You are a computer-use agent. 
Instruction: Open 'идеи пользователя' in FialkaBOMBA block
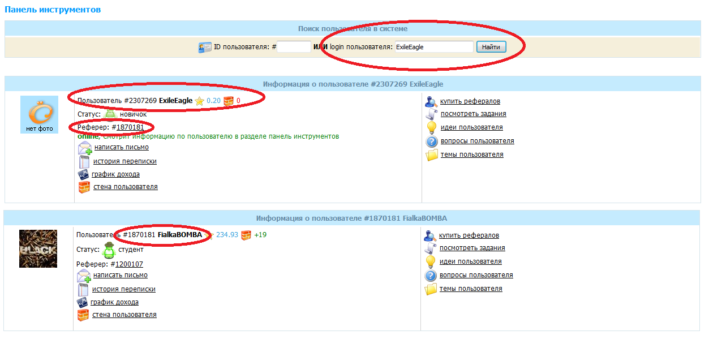click(x=471, y=261)
